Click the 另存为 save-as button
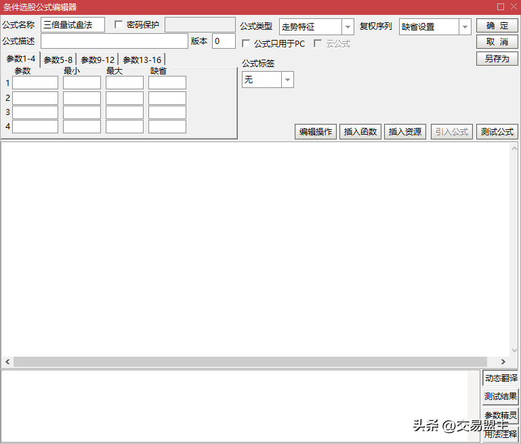Viewport: 521px width, 444px height. click(497, 59)
